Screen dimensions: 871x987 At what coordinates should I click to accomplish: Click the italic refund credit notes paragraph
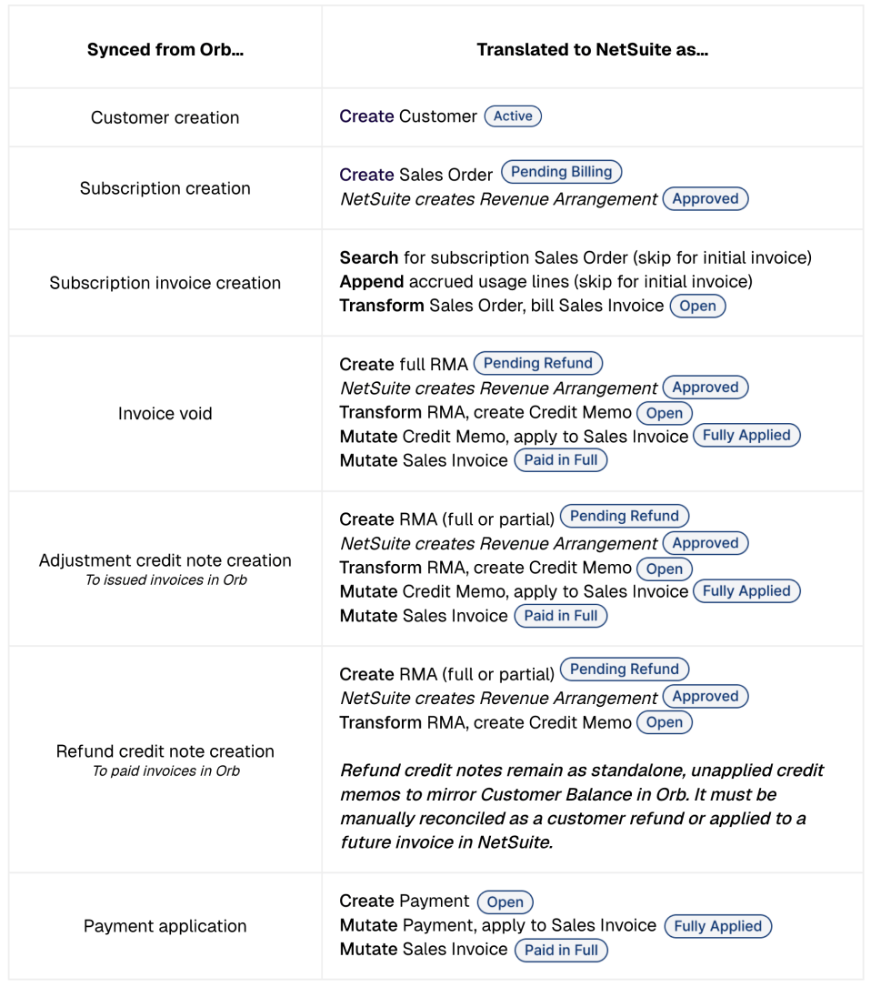(x=582, y=806)
